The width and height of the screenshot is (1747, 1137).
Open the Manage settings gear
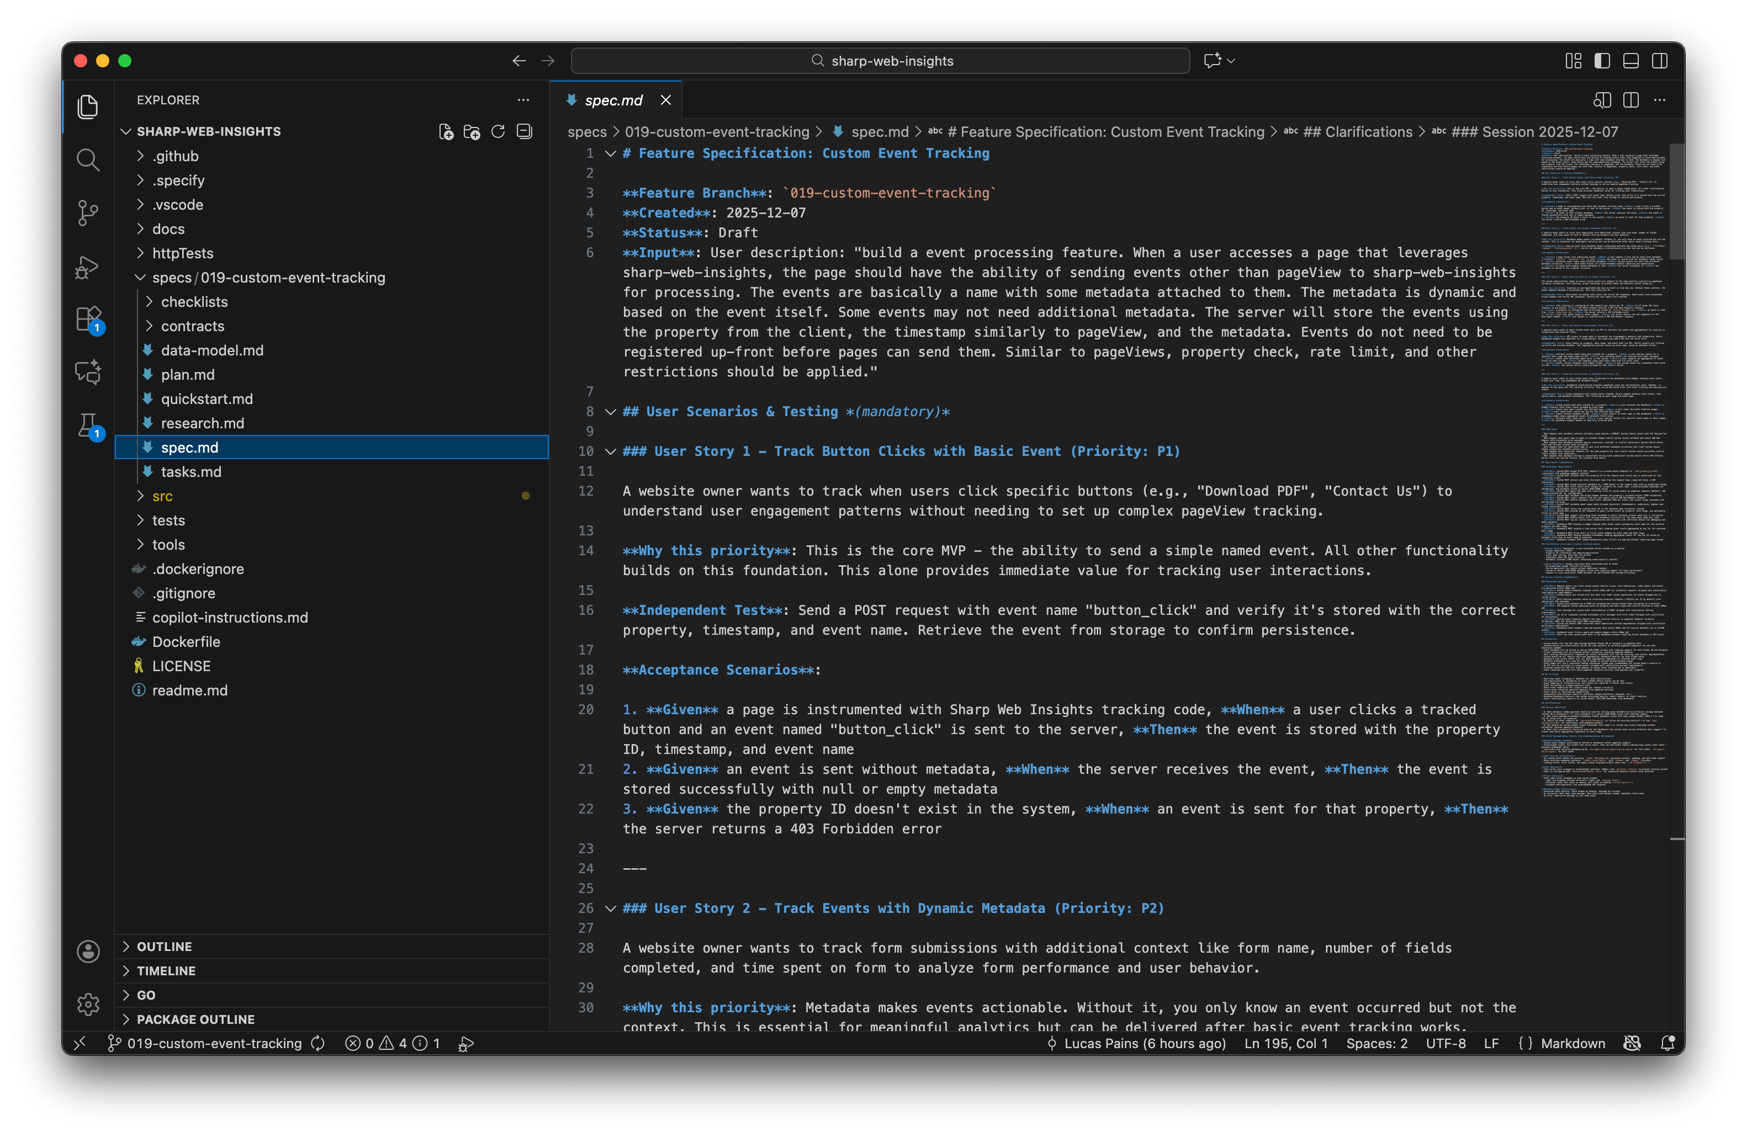pyautogui.click(x=88, y=1005)
